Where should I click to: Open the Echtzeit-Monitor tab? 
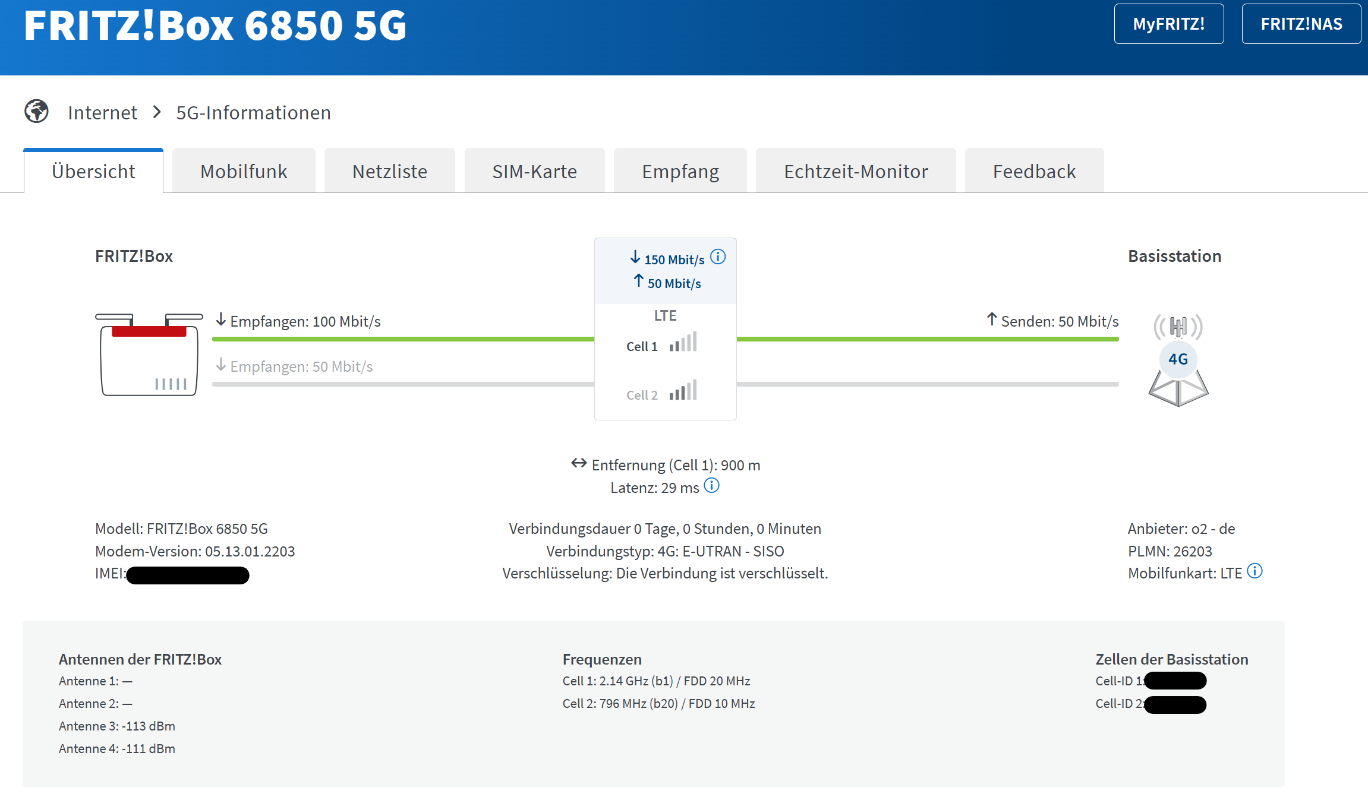tap(855, 172)
